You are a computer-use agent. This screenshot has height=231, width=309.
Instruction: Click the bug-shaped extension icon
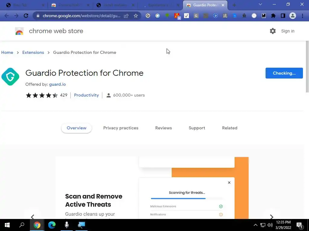244,16
